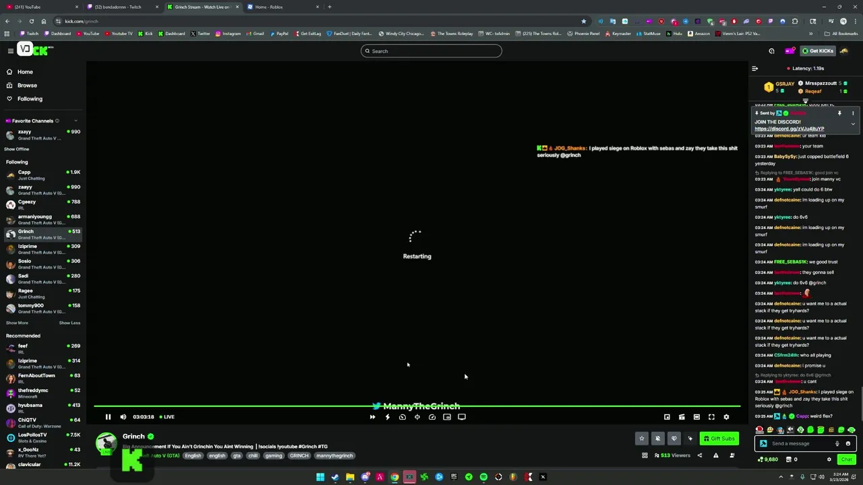Bookmark this page with star icon

point(584,21)
